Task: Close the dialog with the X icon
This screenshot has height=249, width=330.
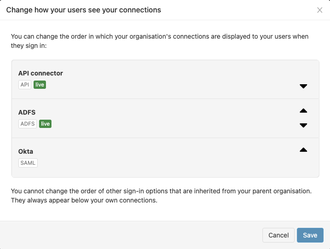Action: pyautogui.click(x=320, y=10)
